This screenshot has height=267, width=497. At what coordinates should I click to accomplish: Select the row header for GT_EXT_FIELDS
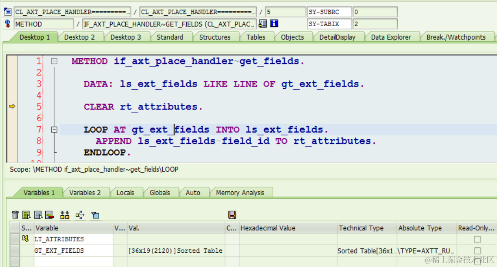tap(15, 250)
